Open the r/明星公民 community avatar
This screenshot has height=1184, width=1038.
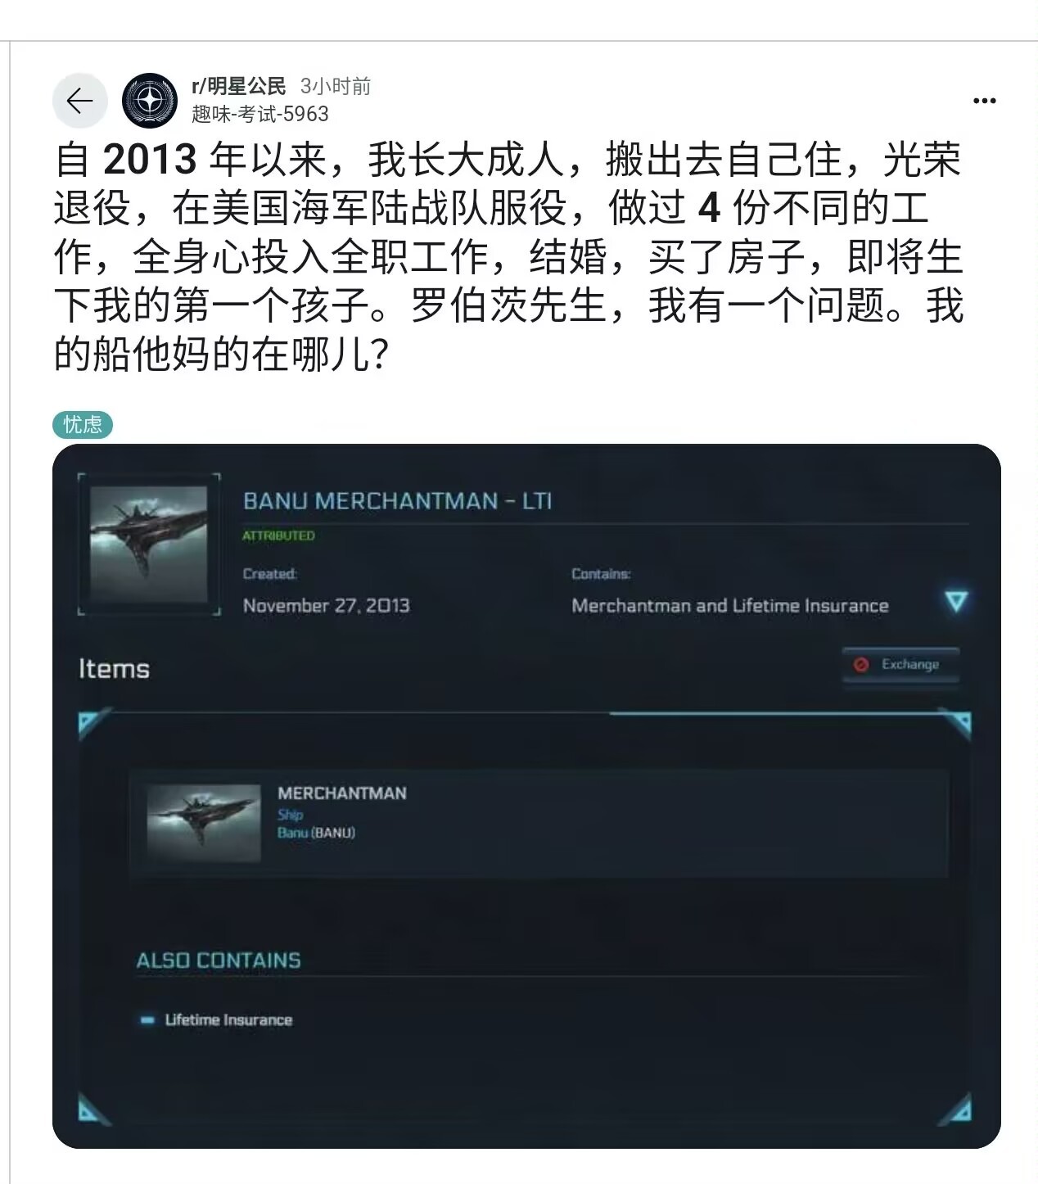150,101
